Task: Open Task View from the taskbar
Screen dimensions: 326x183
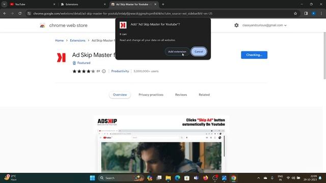Action: click(x=159, y=178)
